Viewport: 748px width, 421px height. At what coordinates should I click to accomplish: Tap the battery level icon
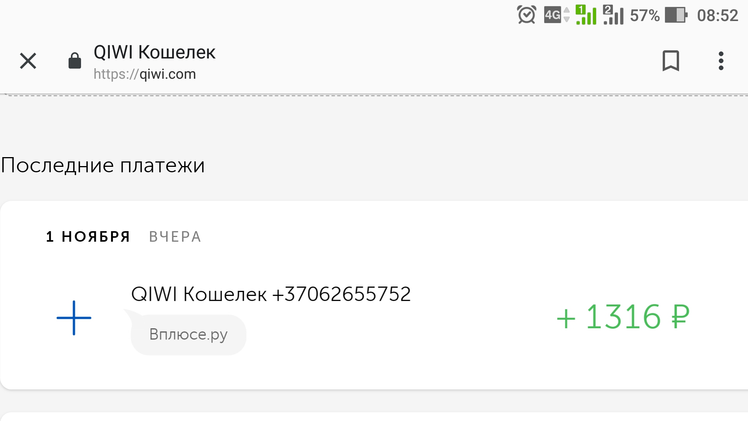(x=676, y=15)
